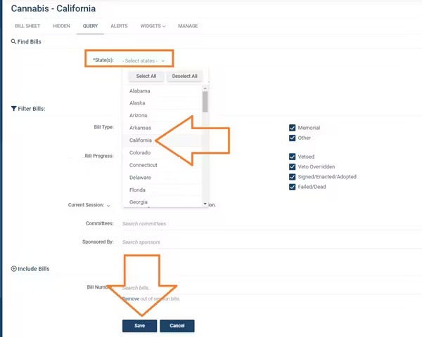The image size is (422, 337).
Task: Click the Cancel button
Action: pos(177,326)
